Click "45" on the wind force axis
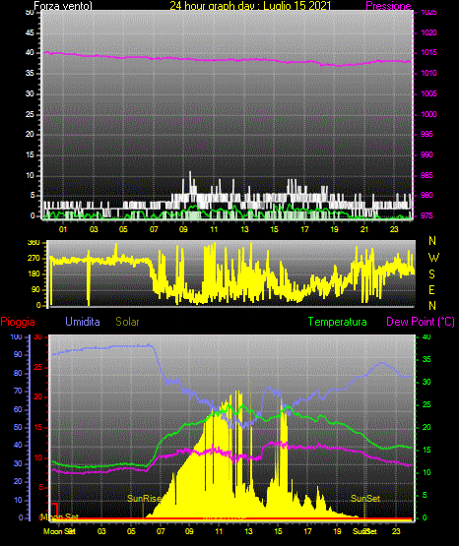The height and width of the screenshot is (546, 459). pyautogui.click(x=30, y=32)
